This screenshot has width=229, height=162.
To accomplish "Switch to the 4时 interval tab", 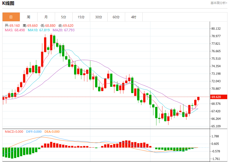I will click(x=134, y=17).
